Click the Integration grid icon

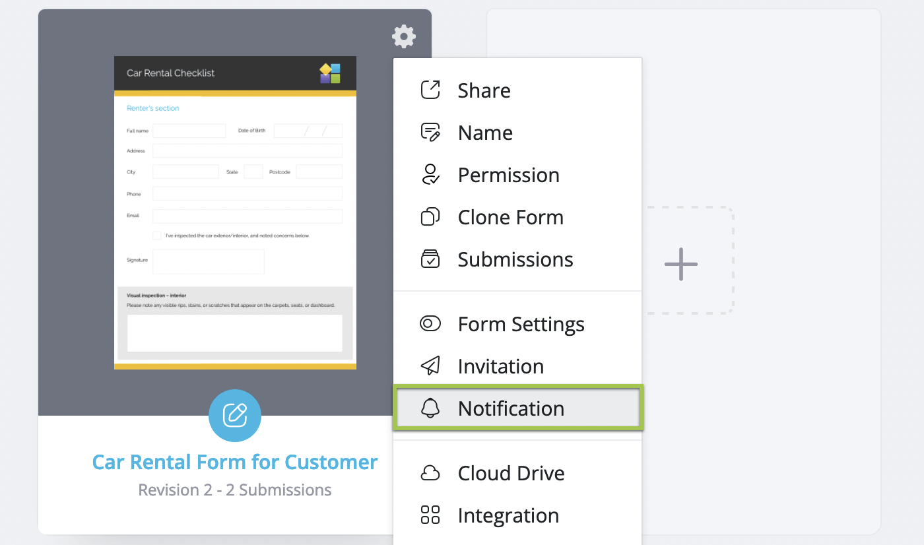click(430, 515)
